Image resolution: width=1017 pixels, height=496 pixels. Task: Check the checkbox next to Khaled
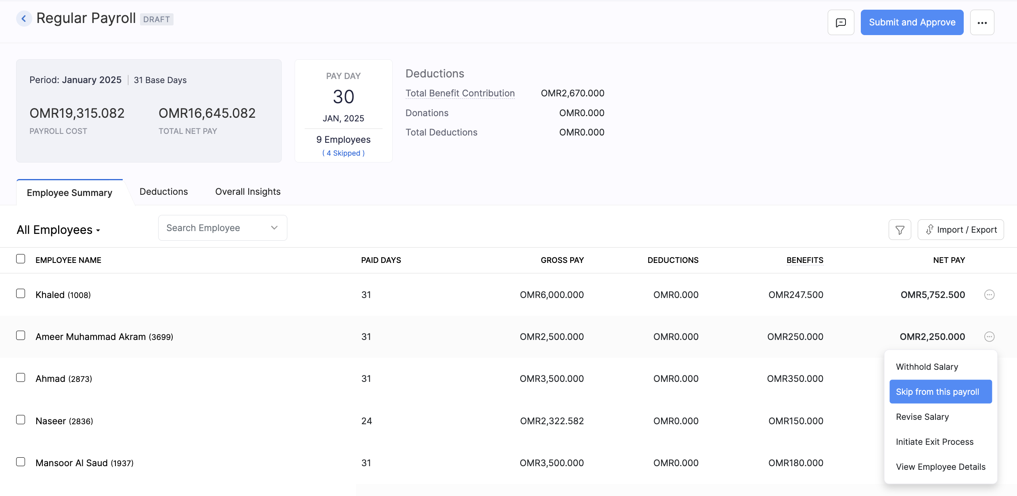click(x=21, y=294)
